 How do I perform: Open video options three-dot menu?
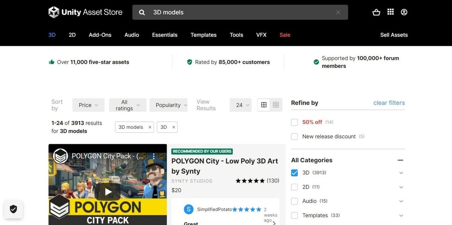pyautogui.click(x=154, y=156)
